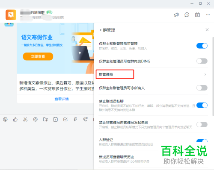Open the emoji picker in toolbar

[5, 119]
